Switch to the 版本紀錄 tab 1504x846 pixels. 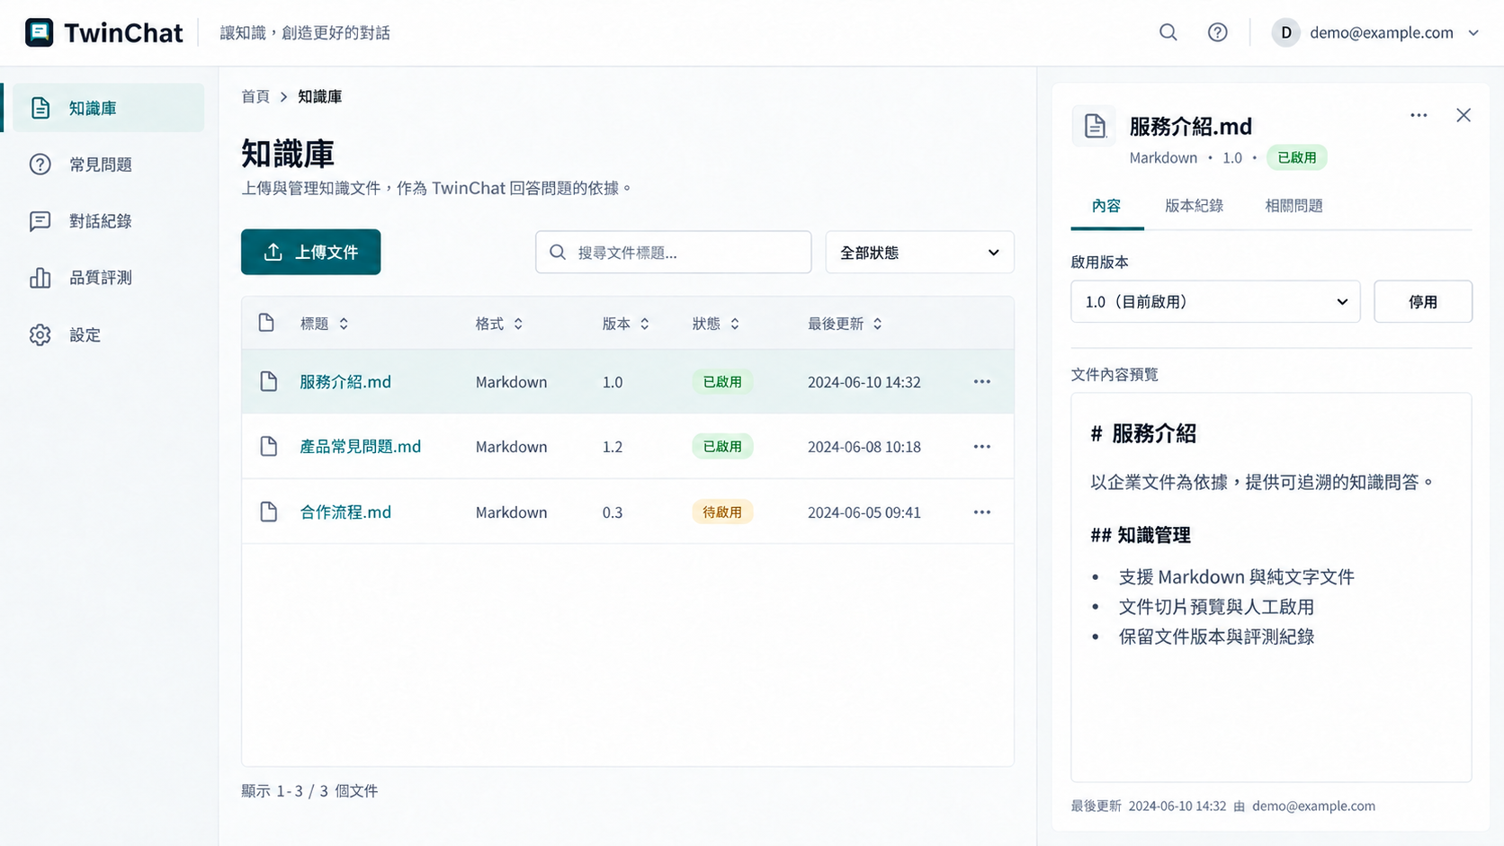(1194, 206)
